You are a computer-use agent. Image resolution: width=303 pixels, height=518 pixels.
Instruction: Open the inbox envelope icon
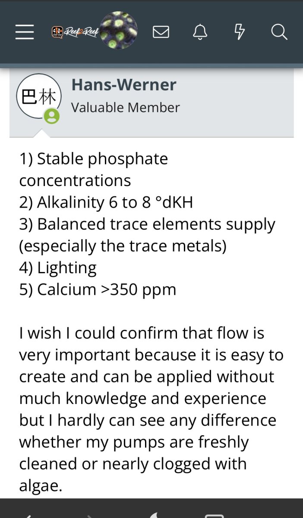[161, 32]
